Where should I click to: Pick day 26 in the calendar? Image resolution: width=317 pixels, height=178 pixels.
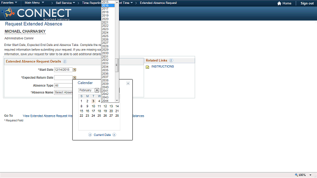[x=105, y=116]
